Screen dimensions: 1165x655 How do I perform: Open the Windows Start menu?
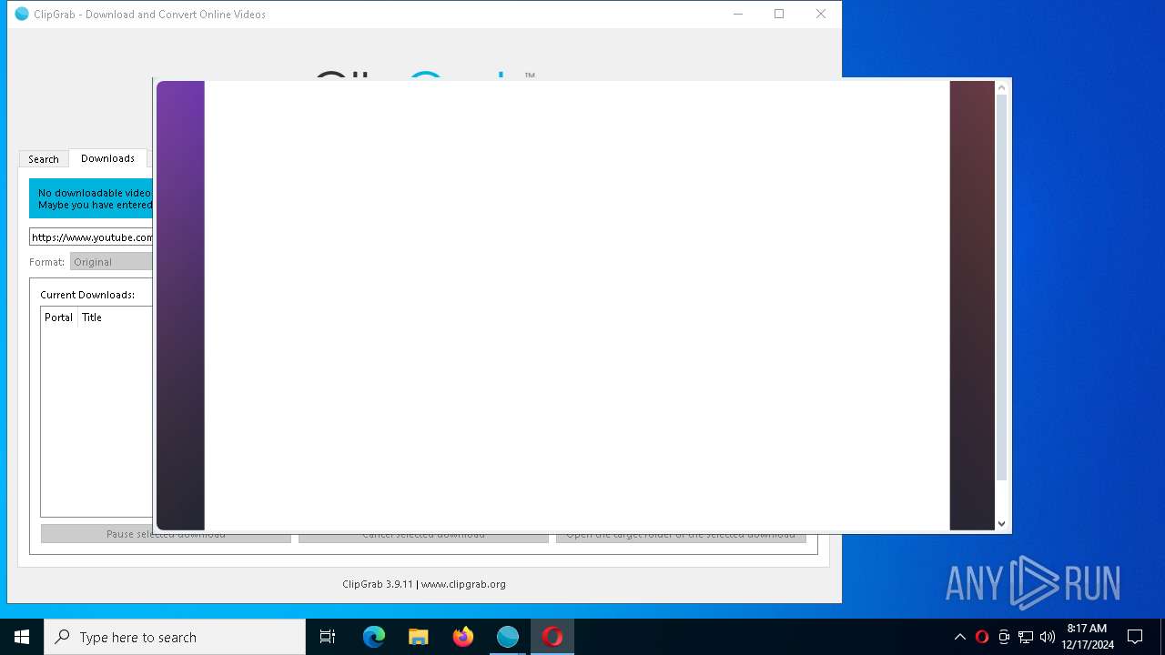point(22,637)
